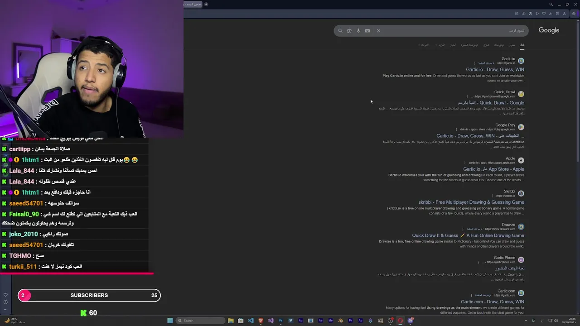Open Google Lens image search icon
The image size is (580, 326).
pos(349,31)
